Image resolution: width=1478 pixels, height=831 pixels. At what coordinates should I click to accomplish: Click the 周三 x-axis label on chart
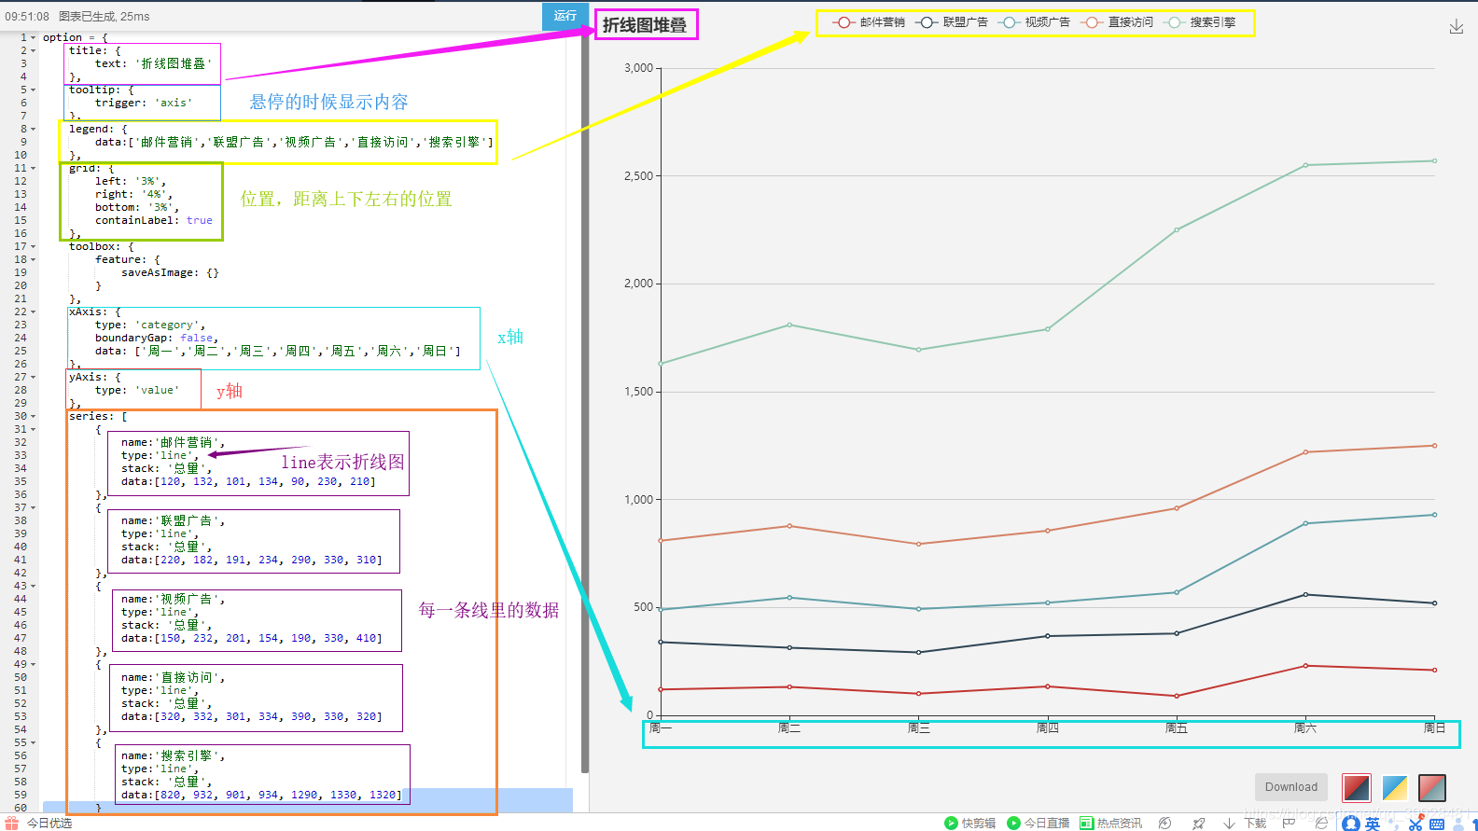[x=919, y=728]
